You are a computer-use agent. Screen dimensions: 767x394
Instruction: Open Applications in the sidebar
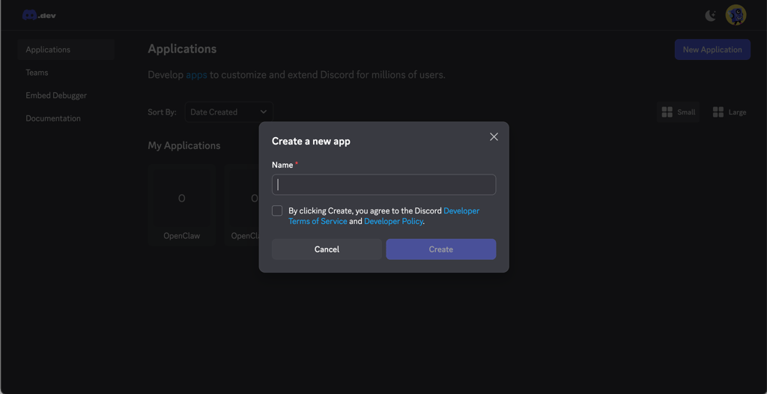pyautogui.click(x=66, y=49)
